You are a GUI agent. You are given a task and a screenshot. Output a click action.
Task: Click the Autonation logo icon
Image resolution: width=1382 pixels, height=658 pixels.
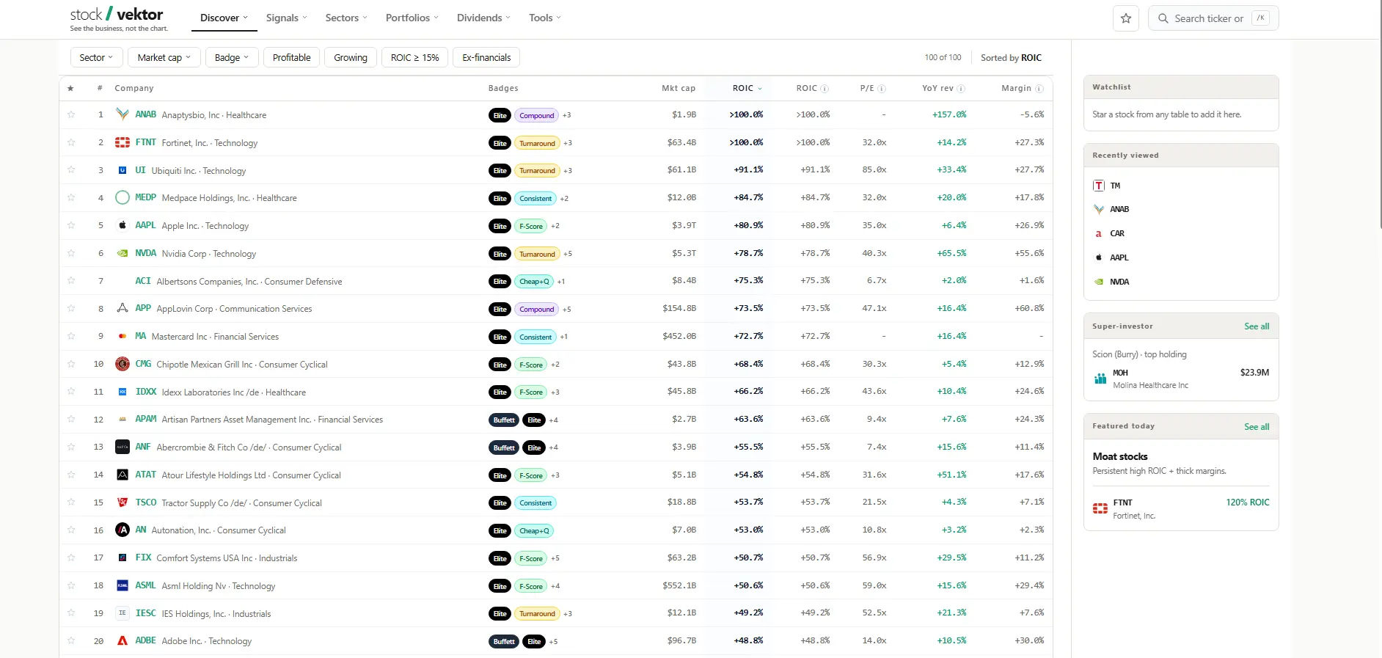[123, 530]
